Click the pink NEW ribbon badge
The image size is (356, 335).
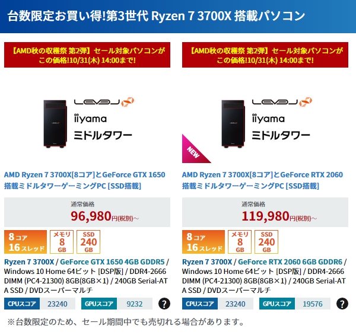(194, 151)
